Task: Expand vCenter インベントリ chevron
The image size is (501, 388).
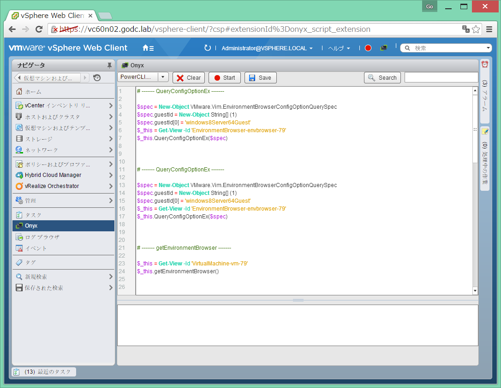Action: click(111, 106)
